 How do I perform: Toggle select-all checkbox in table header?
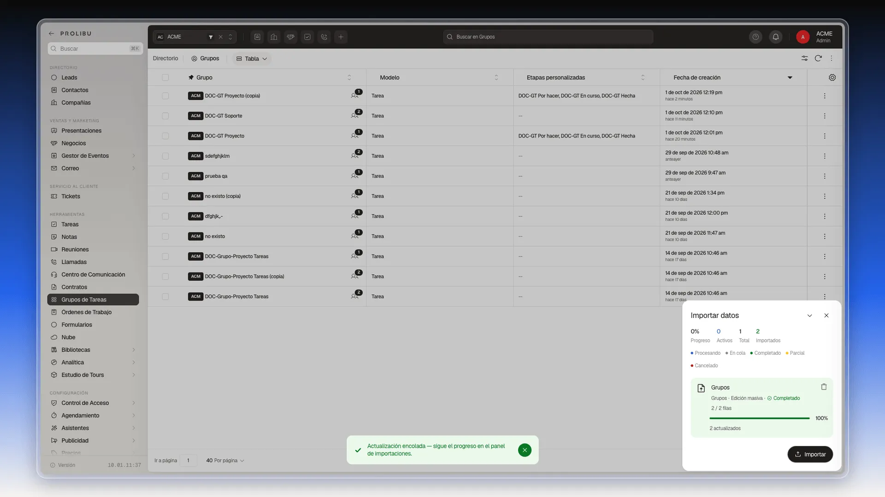coord(165,77)
